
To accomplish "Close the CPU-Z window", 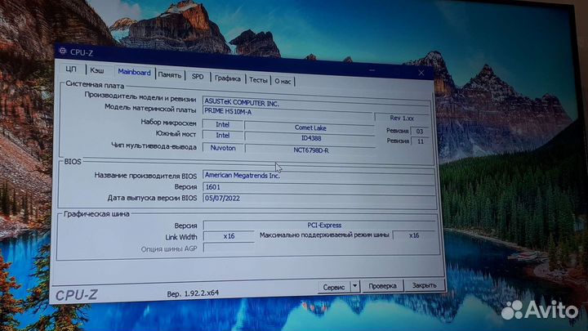I will click(x=421, y=73).
